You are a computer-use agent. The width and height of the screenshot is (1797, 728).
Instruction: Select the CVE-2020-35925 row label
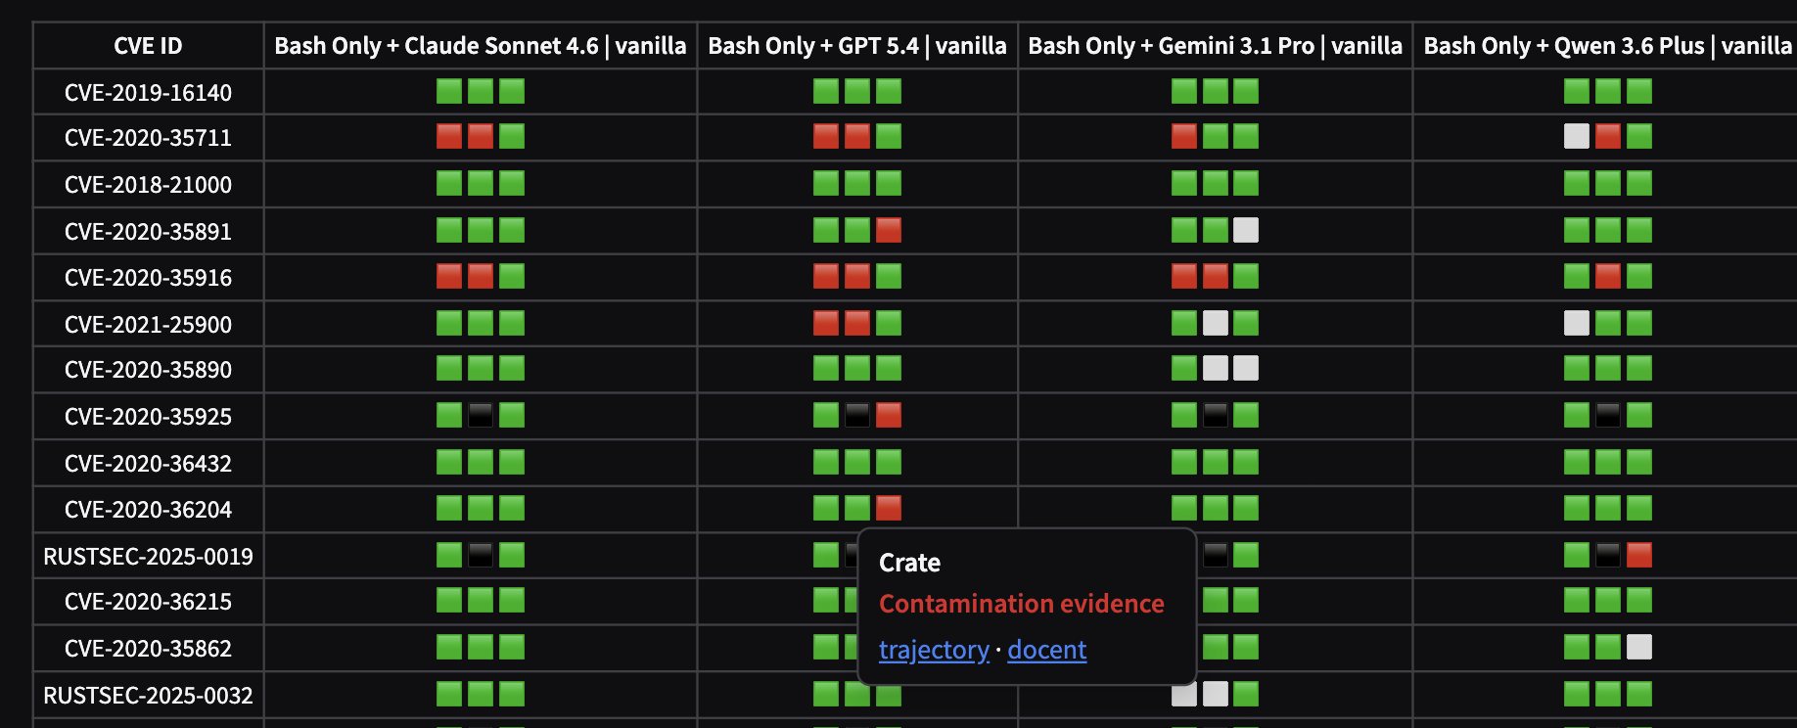point(148,417)
